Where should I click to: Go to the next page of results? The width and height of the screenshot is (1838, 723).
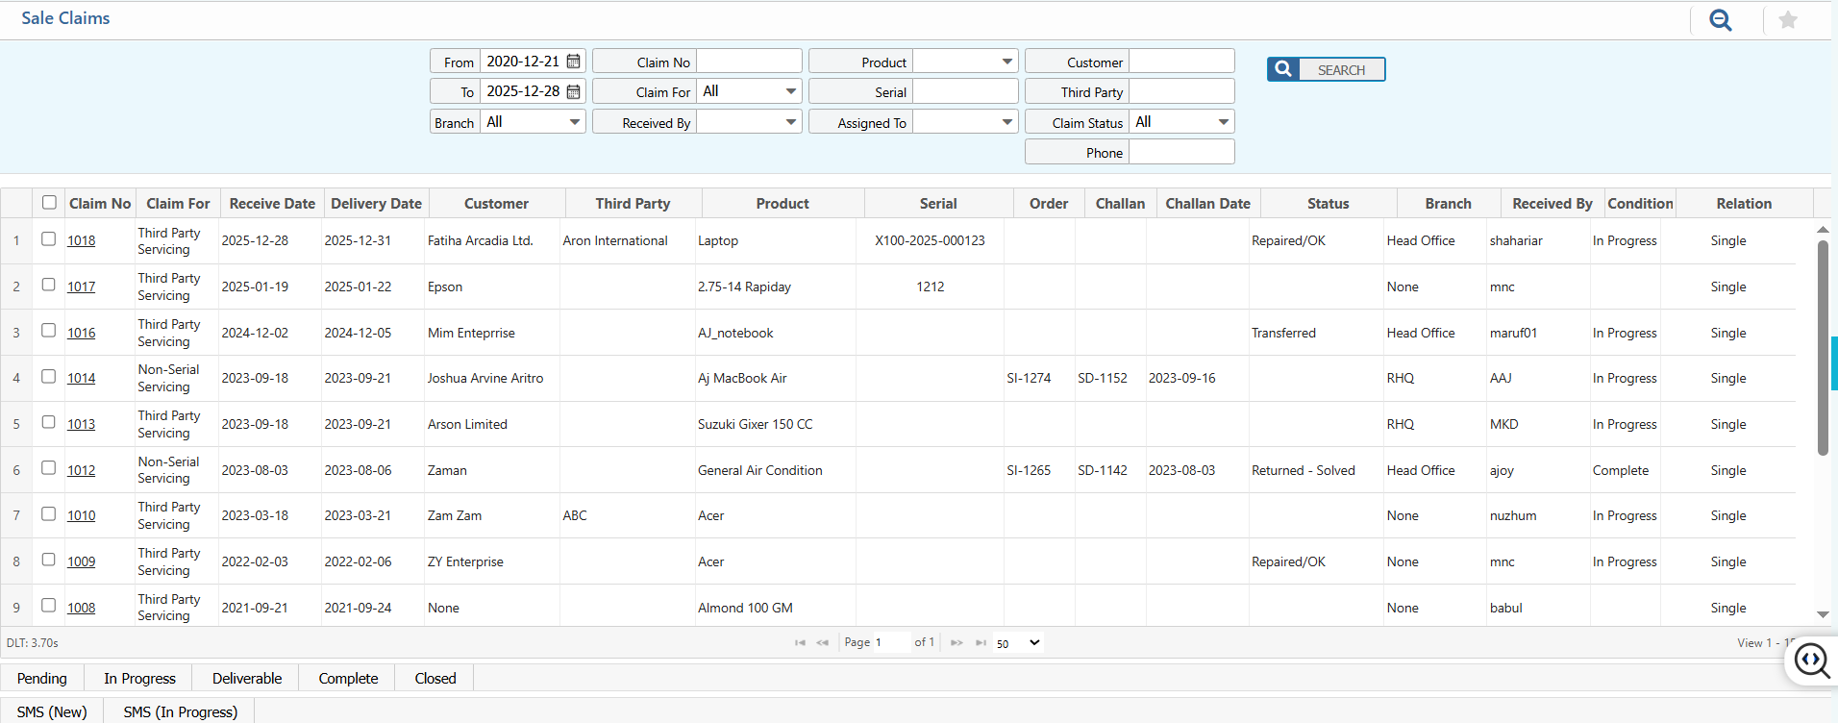[x=956, y=642]
